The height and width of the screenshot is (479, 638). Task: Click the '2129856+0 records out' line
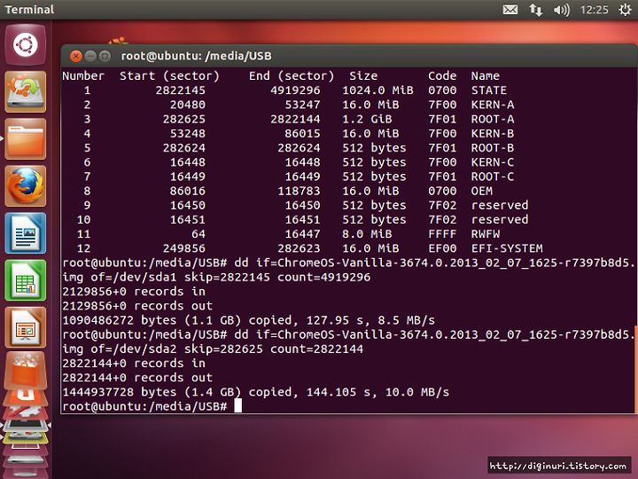(x=137, y=305)
